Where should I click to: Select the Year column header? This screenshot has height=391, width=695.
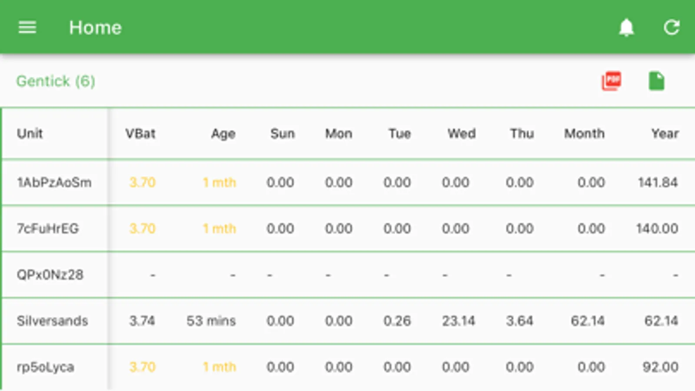tap(665, 133)
